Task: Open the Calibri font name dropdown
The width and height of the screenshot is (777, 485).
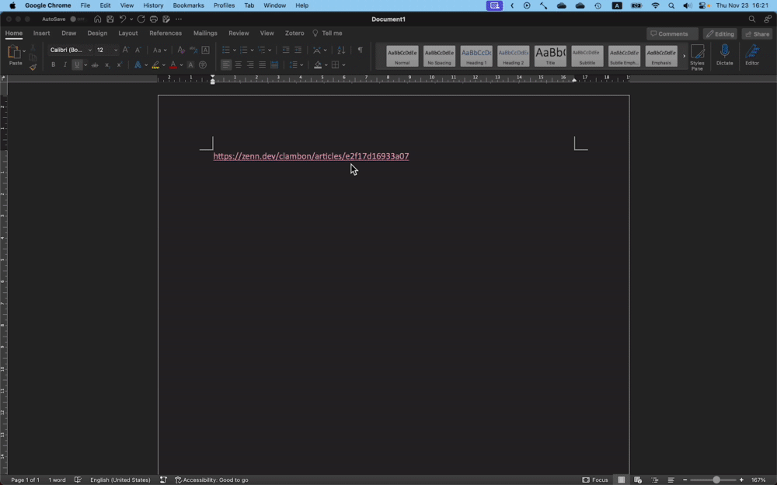Action: point(89,50)
